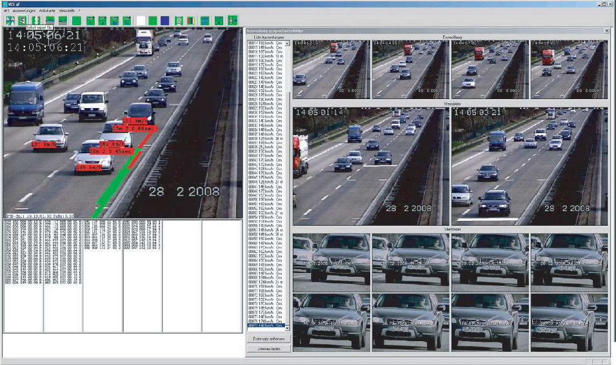Click the scroll down arrow of the Auswertungen list

point(287,328)
